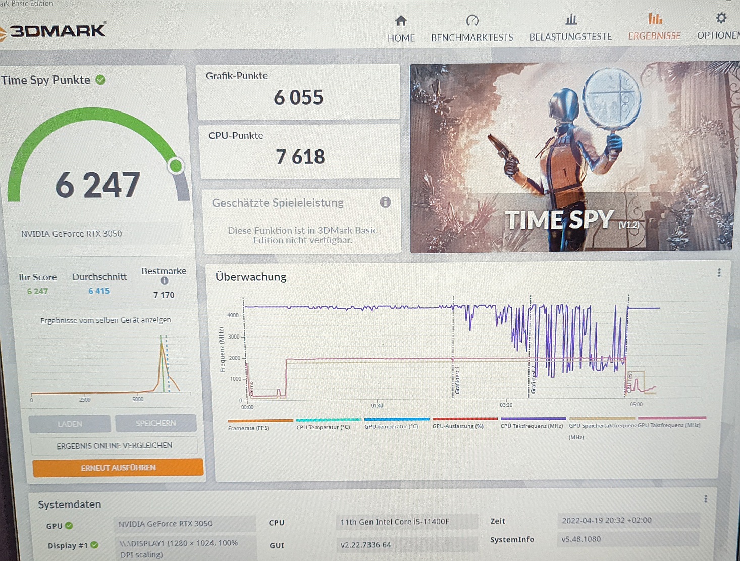Toggle the CPU Taktfrequenz legend swatch
This screenshot has width=740, height=561.
tap(533, 419)
